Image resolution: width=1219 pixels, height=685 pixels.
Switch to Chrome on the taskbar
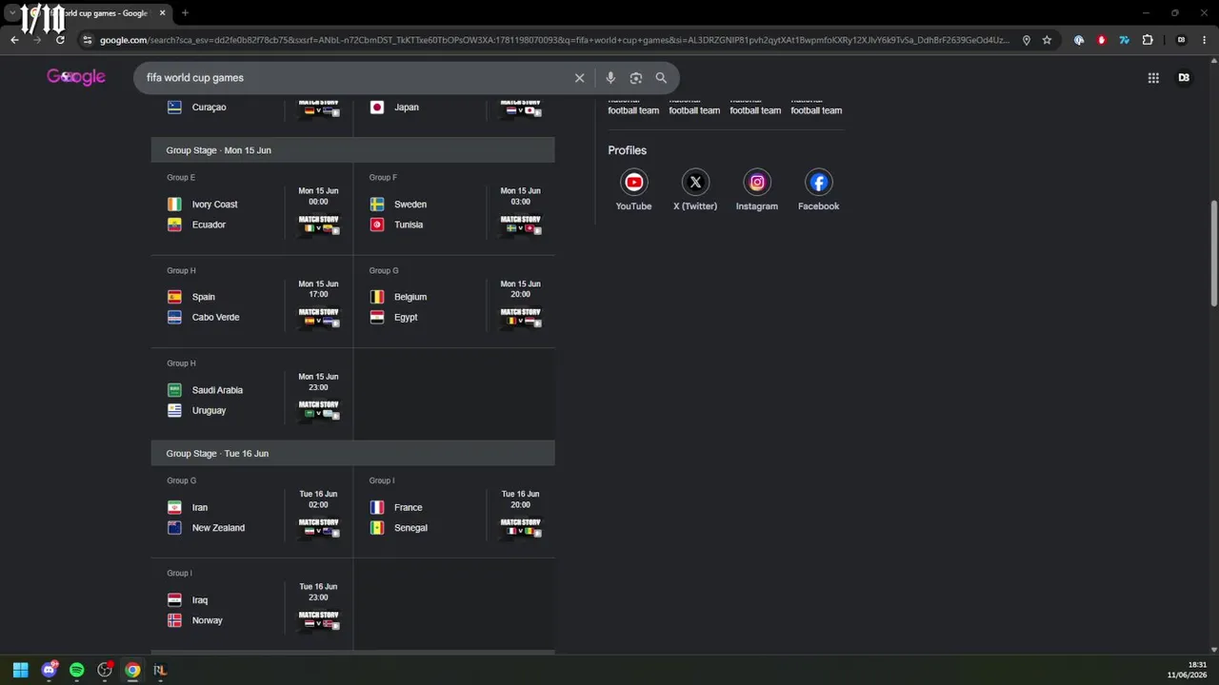pyautogui.click(x=132, y=670)
